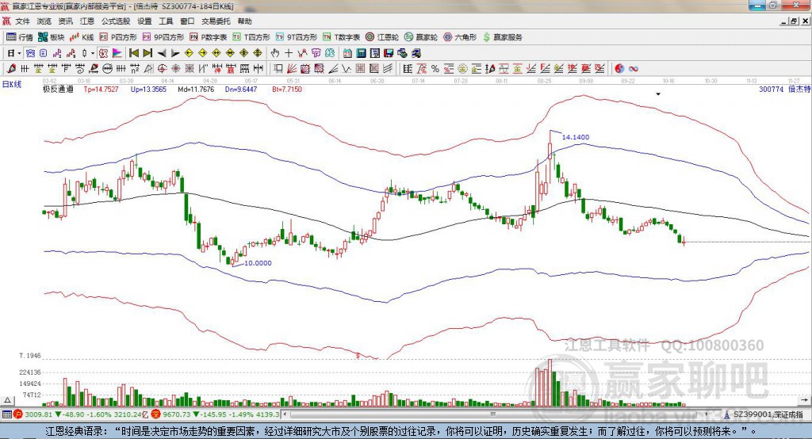
Task: Click the red compass target icon
Action: [162, 68]
